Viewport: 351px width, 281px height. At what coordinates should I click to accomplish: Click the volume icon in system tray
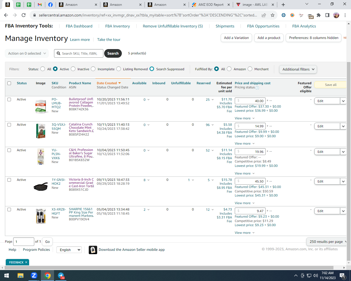(x=316, y=276)
